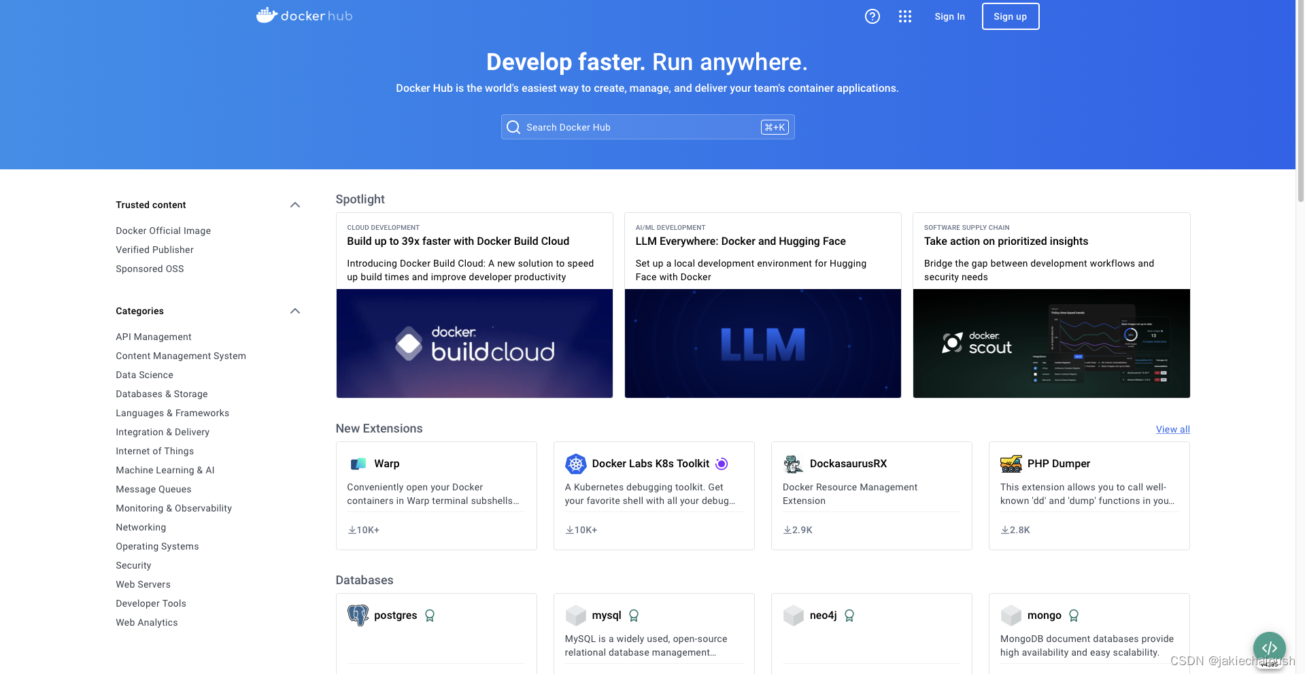This screenshot has width=1305, height=674.
Task: Click the Docker Hub whale logo
Action: point(304,16)
